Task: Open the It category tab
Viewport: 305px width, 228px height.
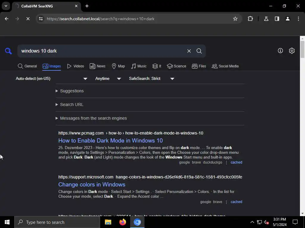Action: [157, 66]
